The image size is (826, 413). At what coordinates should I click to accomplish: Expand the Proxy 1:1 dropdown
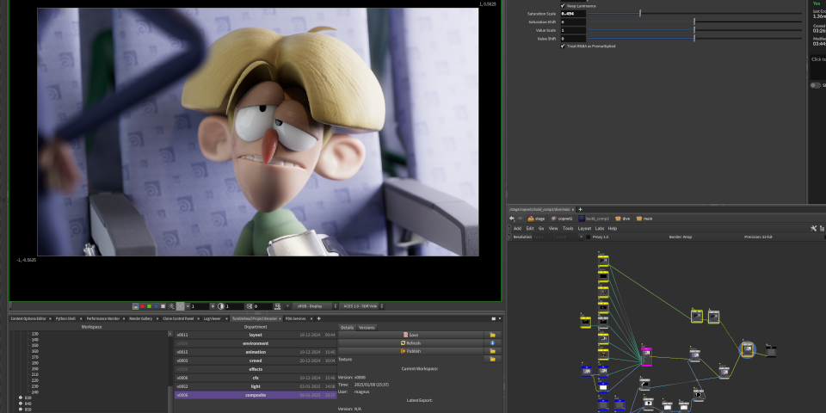(x=602, y=237)
